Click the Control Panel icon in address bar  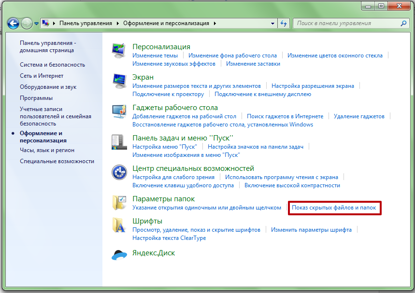[x=45, y=23]
